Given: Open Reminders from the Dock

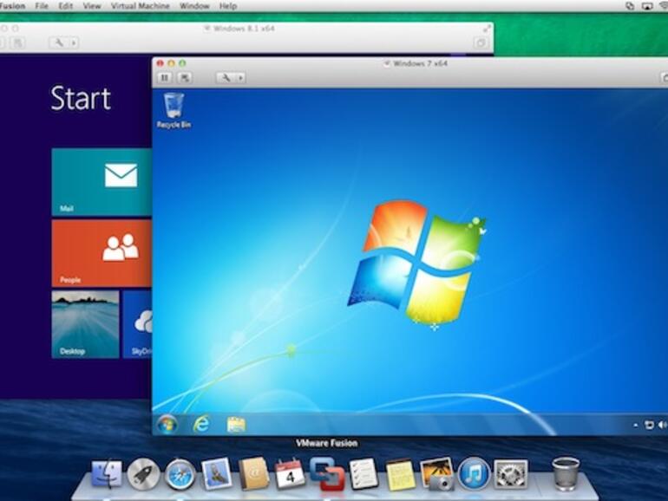Looking at the screenshot, I should coord(363,473).
